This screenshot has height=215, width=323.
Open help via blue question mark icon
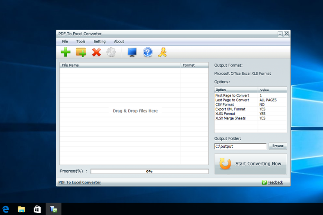pyautogui.click(x=148, y=52)
